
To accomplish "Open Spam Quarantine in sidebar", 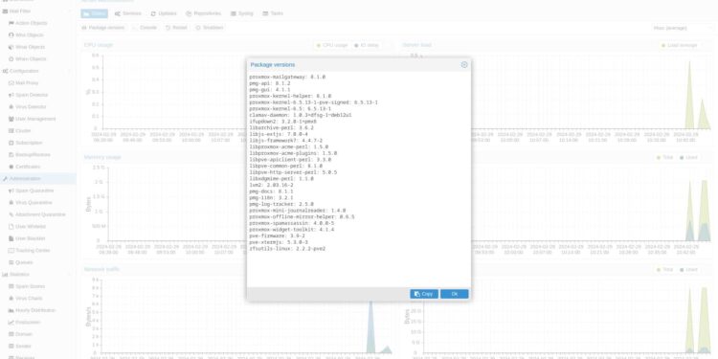I will coord(34,191).
